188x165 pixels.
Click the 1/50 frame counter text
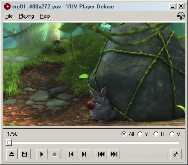12,134
